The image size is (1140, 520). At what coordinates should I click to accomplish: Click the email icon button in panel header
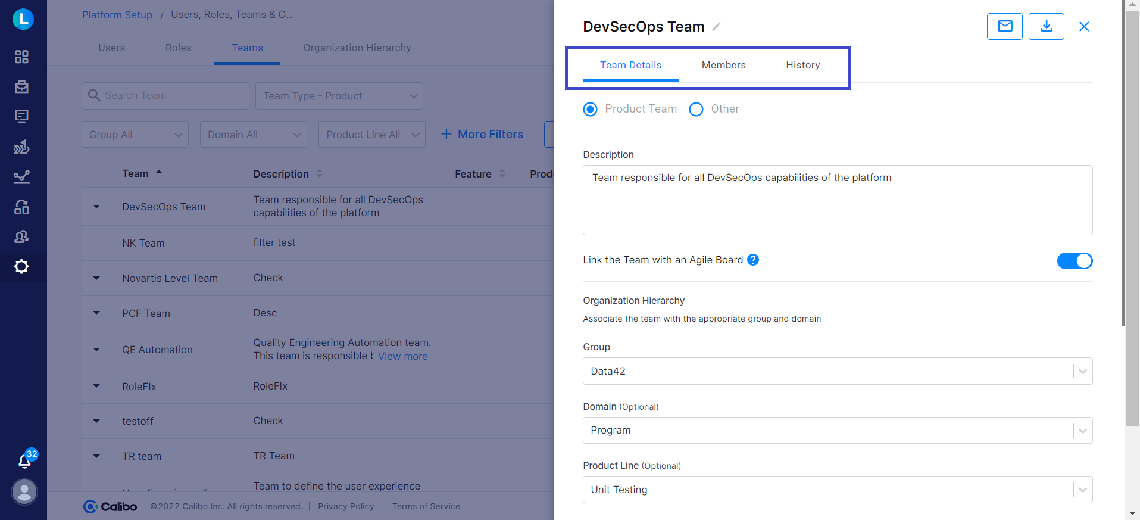[x=1004, y=26]
